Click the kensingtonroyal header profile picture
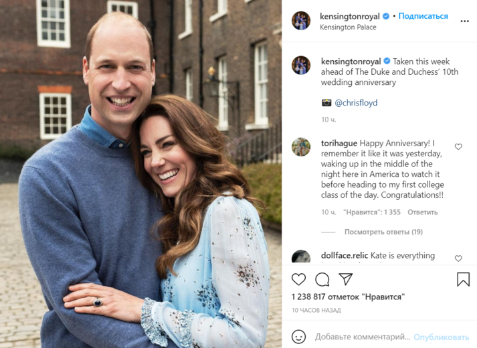This screenshot has width=477, height=348. 301,21
